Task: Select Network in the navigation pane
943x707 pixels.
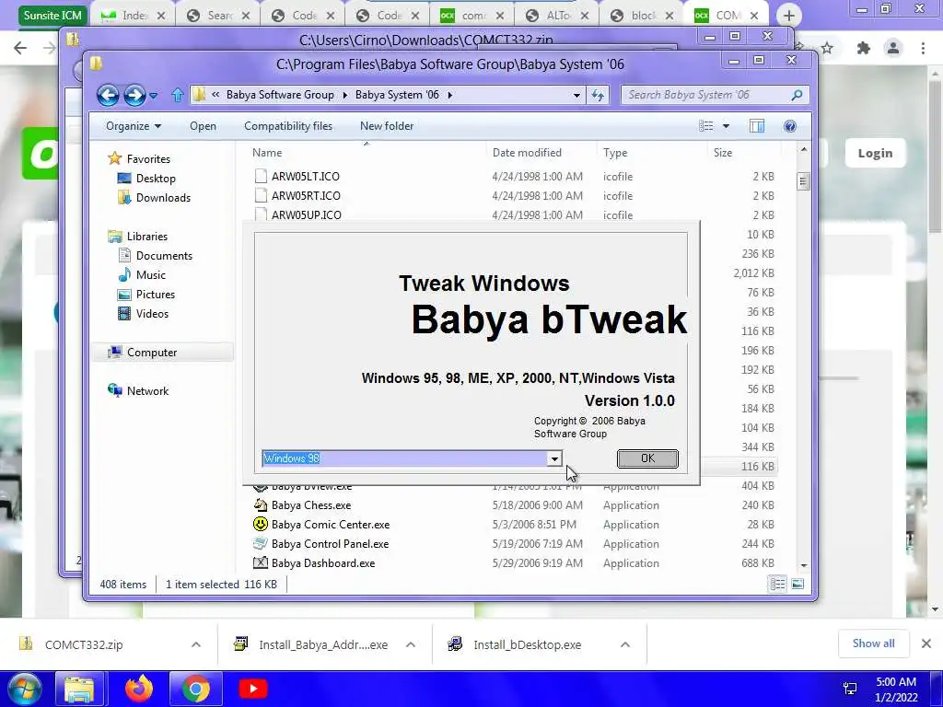Action: point(147,390)
